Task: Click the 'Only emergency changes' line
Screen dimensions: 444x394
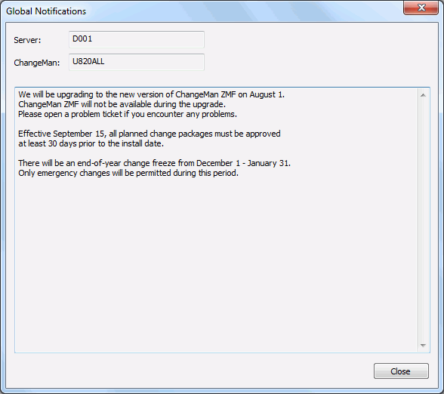Action: coord(128,173)
